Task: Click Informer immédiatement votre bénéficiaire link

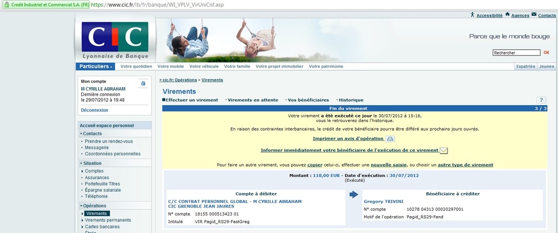Action: click(349, 150)
